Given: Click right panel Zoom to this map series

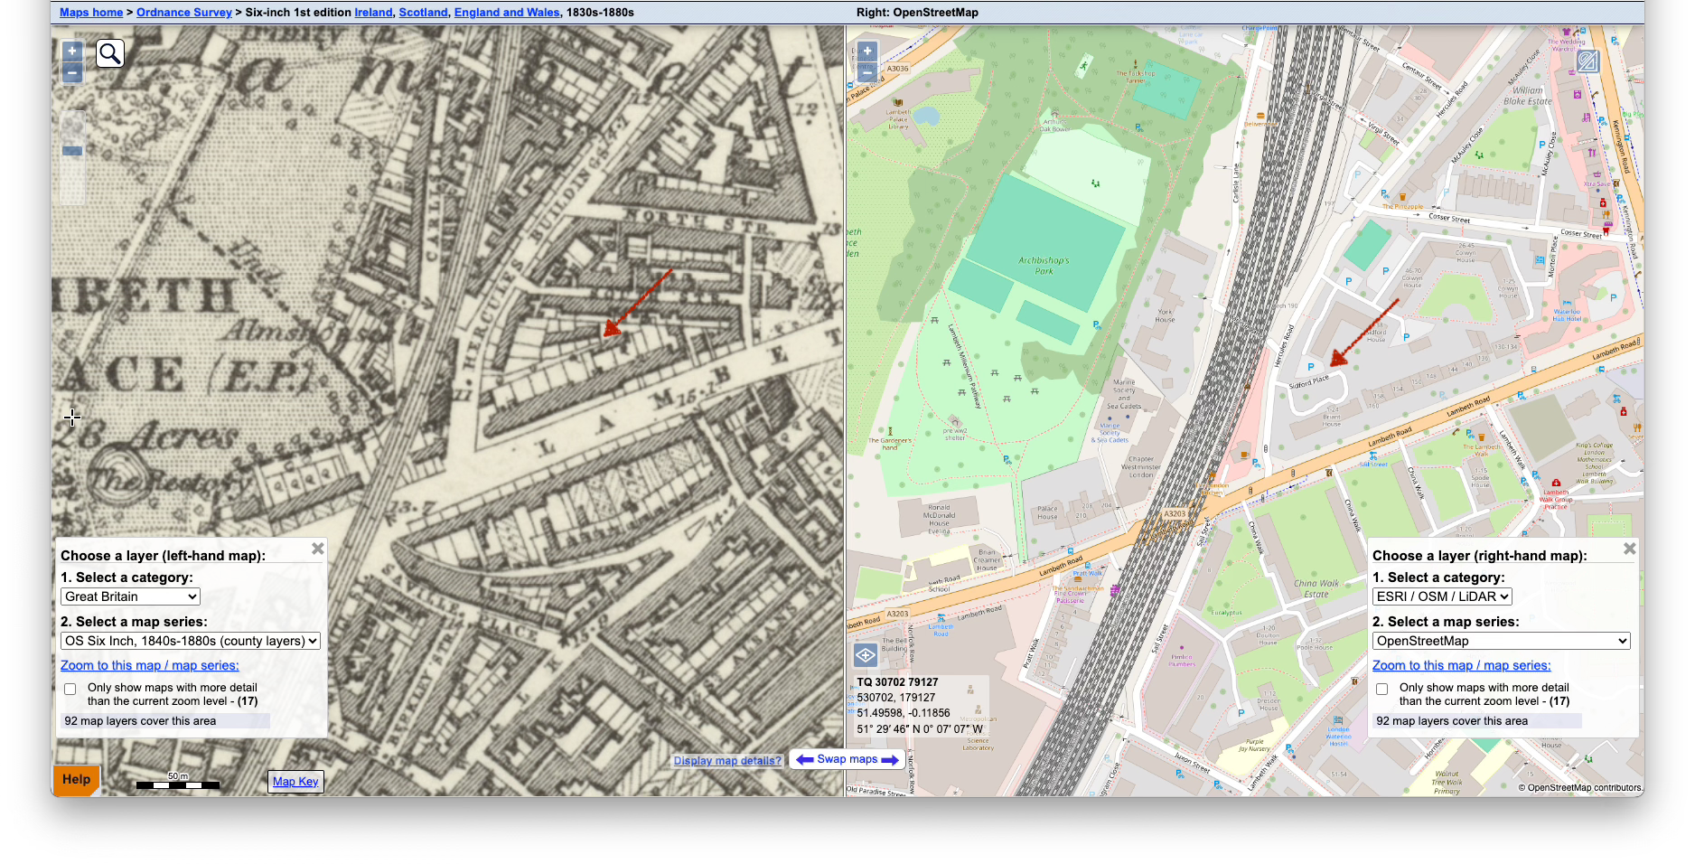Looking at the screenshot, I should point(1461,665).
